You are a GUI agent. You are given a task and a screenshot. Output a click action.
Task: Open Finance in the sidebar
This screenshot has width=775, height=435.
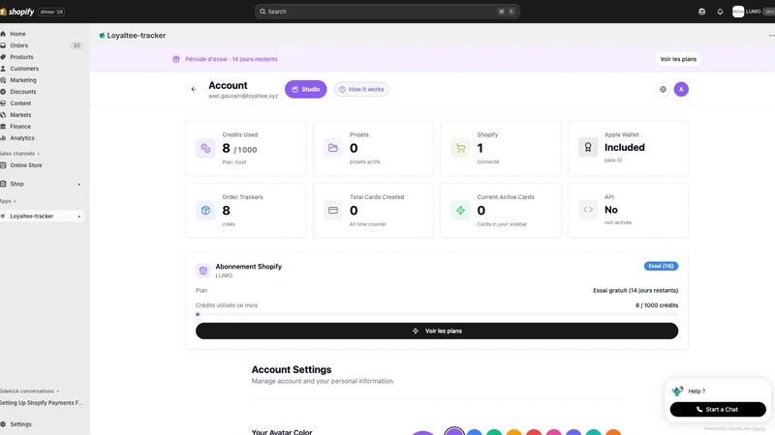click(x=20, y=127)
